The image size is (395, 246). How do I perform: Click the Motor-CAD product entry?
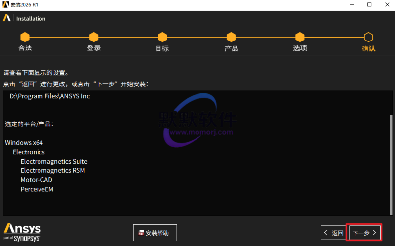click(x=36, y=180)
